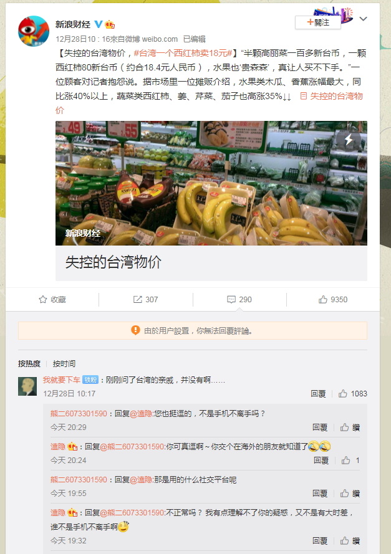Follow 新浪财经 with the +關注 button
Image resolution: width=391 pixels, height=554 pixels.
click(318, 22)
